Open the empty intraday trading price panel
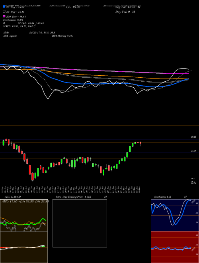This screenshot has width=199, height=263. [x=80, y=223]
